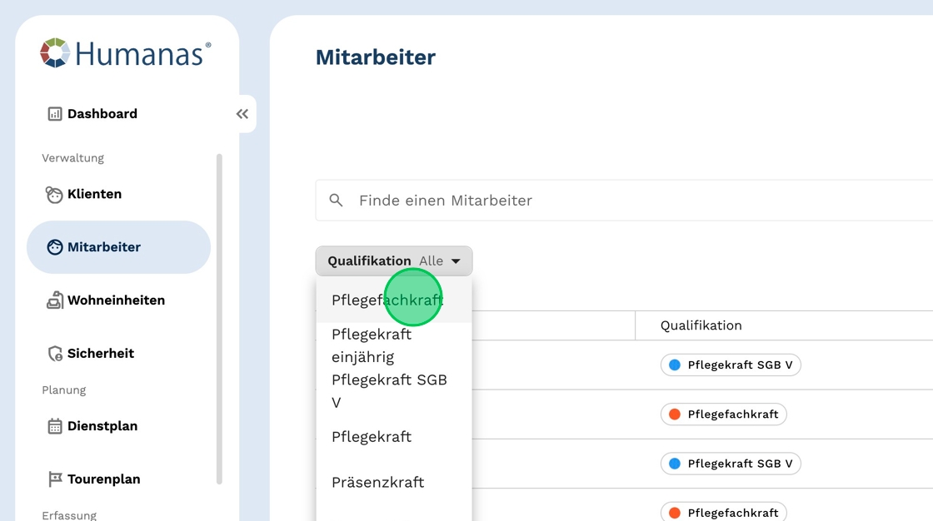
Task: Select Präsenzkraft in the filter list
Action: click(377, 483)
